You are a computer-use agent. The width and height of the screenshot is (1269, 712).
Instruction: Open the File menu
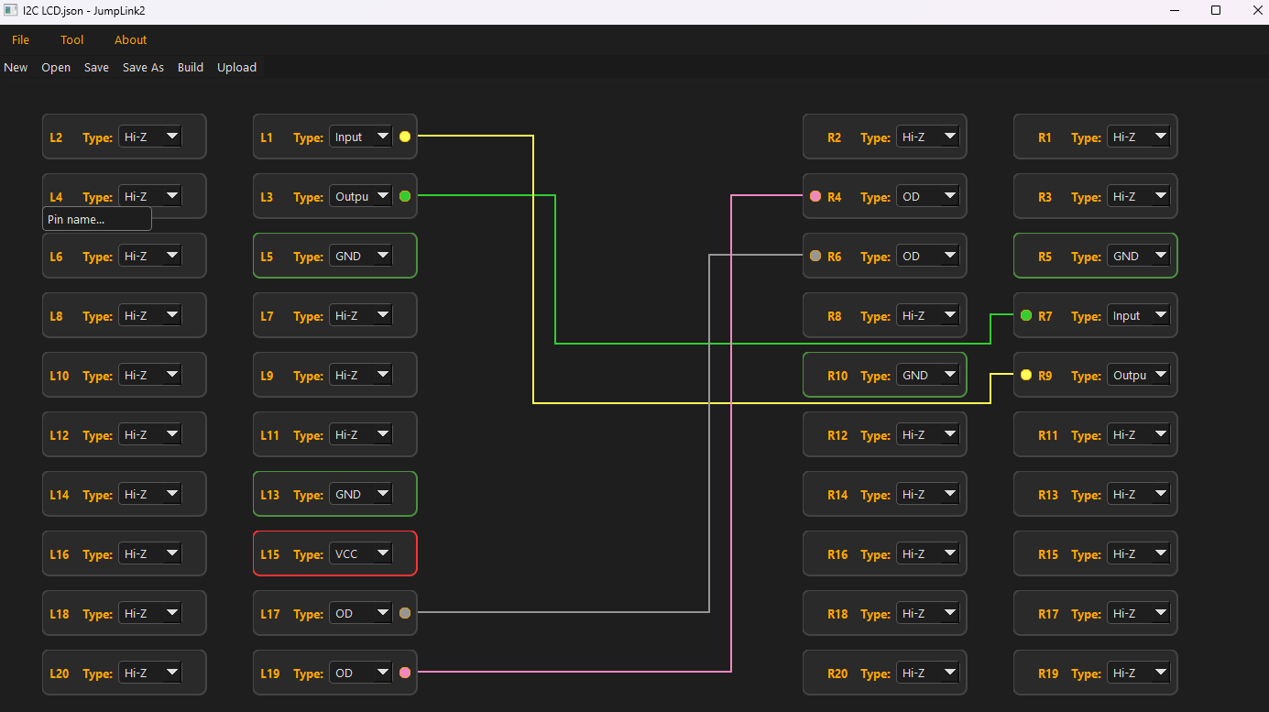20,39
